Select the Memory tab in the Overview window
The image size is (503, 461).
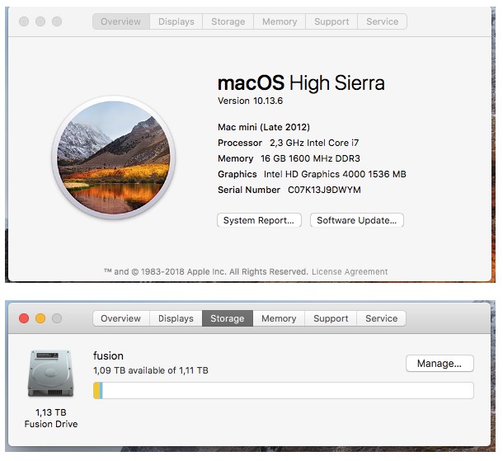click(x=280, y=21)
